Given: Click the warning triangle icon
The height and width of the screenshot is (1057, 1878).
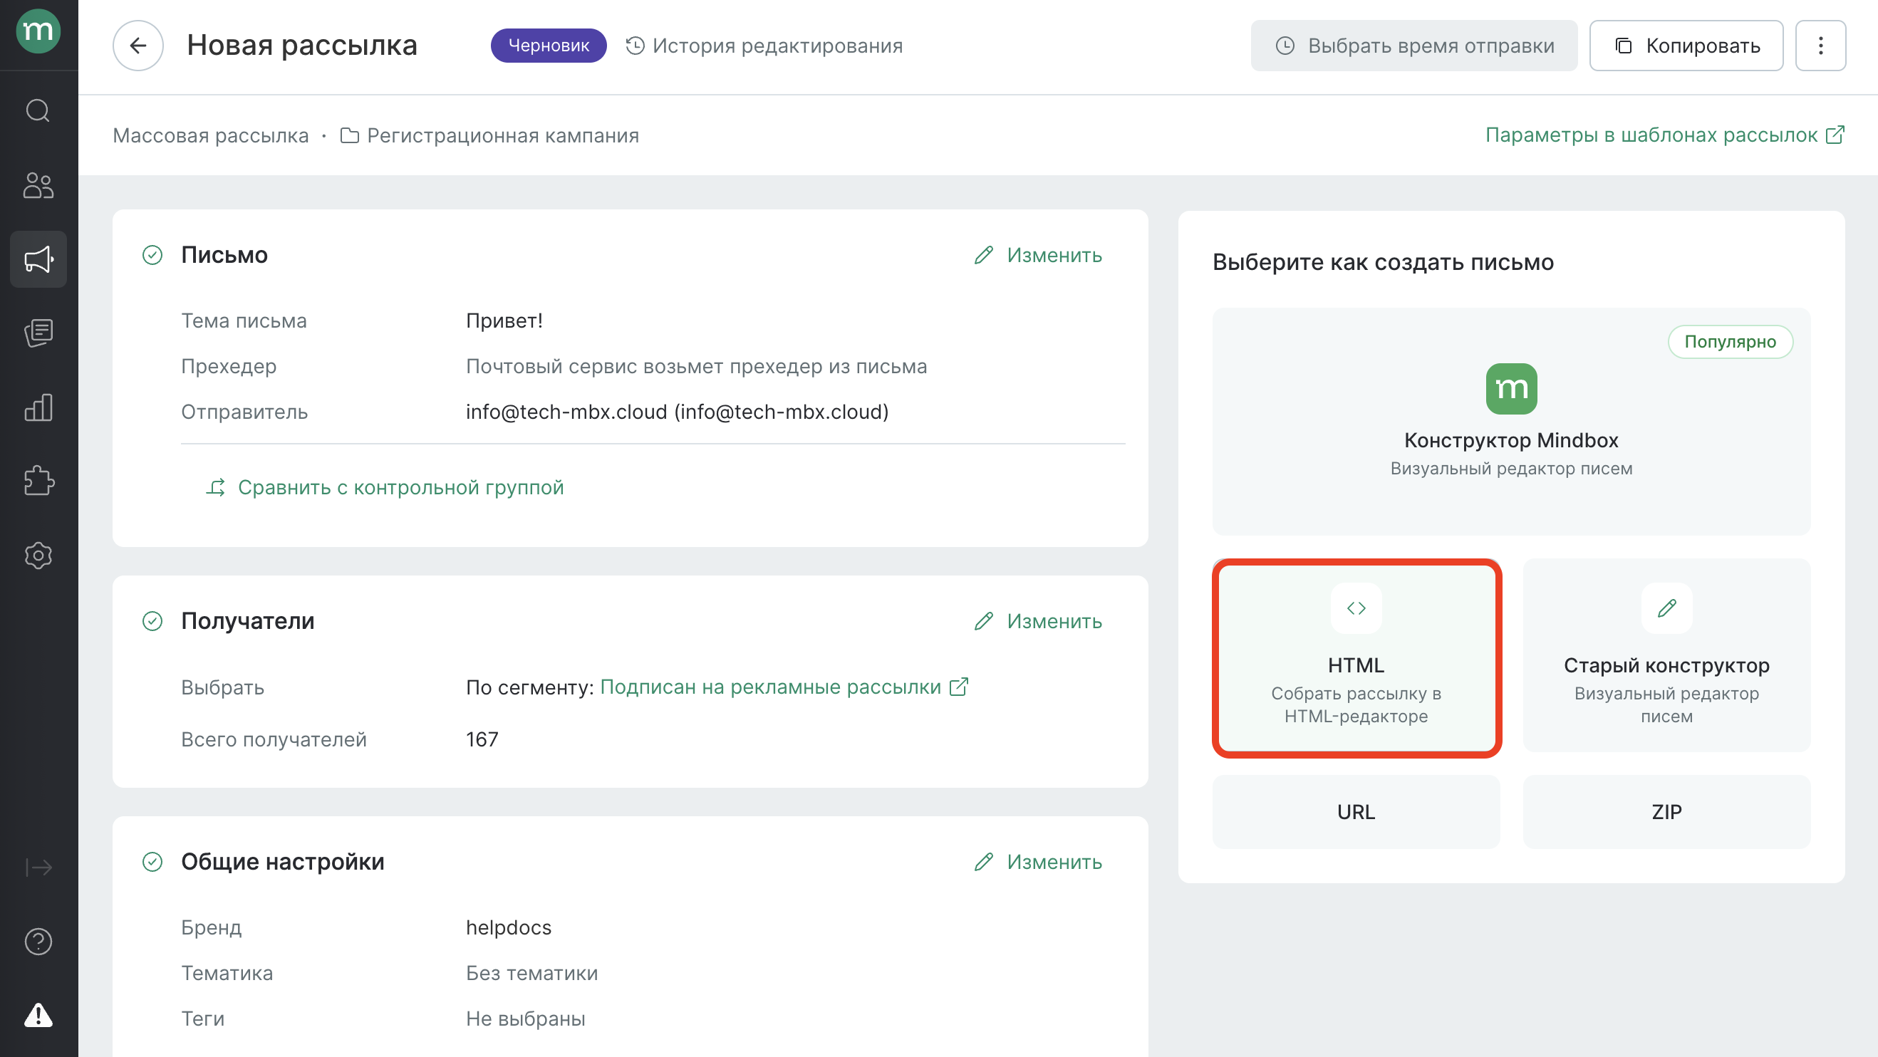Looking at the screenshot, I should point(38,1015).
